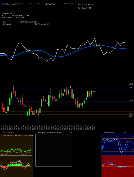
Task: Click the 'ADX: 33.33 +DY: 25.27' readout
Action: [17, 136]
